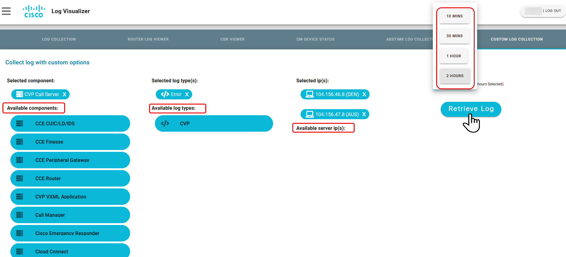Remove the CVP Call Server selected component
This screenshot has width=566, height=257.
(x=64, y=95)
